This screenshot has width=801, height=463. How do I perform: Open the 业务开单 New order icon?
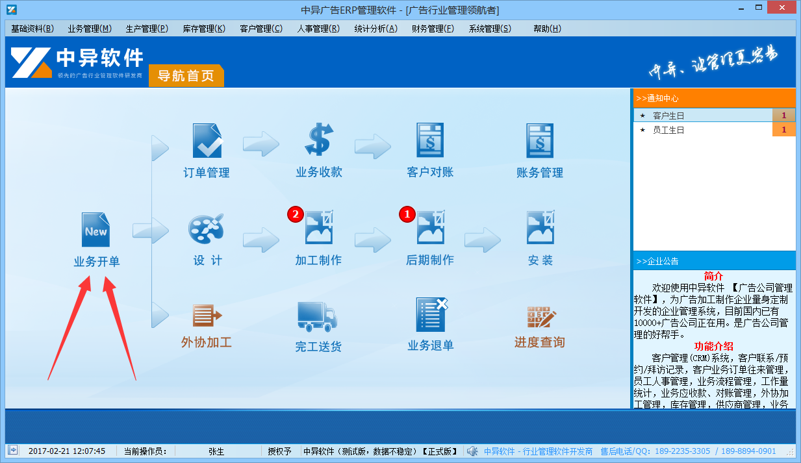[96, 230]
